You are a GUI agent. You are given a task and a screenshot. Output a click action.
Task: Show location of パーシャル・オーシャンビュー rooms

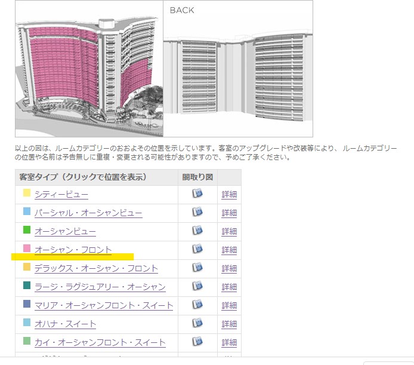88,213
